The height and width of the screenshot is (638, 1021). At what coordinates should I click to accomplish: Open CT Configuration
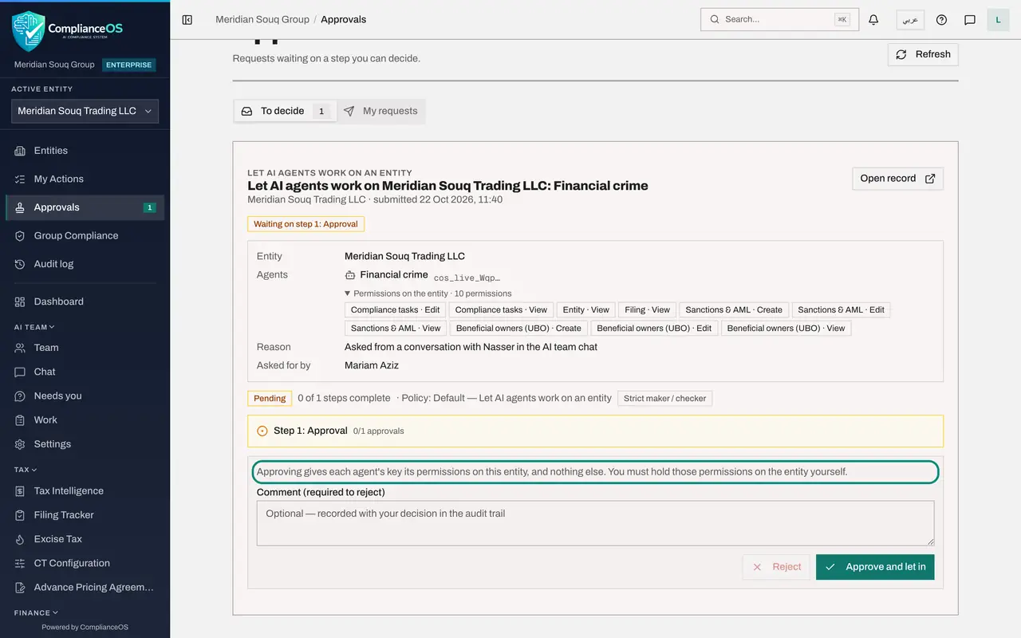point(85,563)
